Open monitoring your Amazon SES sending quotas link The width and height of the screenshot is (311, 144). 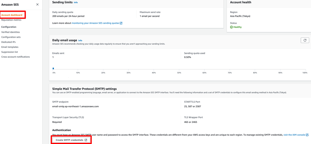point(97,23)
